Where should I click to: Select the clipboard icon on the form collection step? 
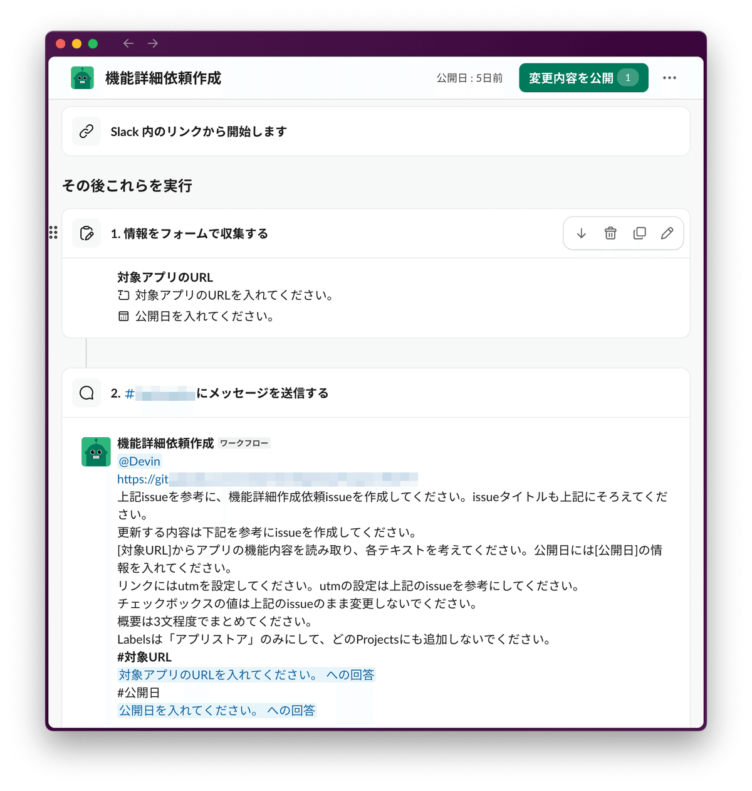[86, 233]
